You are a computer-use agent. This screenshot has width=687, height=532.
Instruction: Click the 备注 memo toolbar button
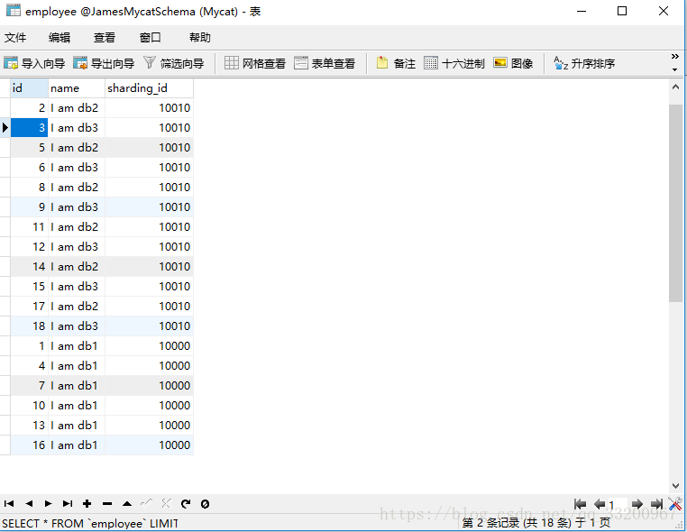[x=396, y=63]
